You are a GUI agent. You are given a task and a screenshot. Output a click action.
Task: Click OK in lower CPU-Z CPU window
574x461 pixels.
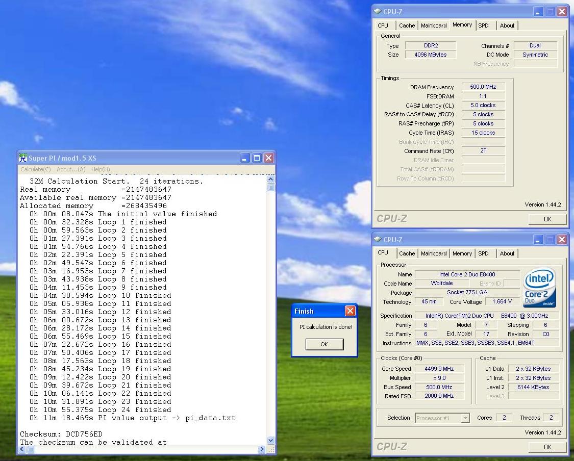(547, 447)
